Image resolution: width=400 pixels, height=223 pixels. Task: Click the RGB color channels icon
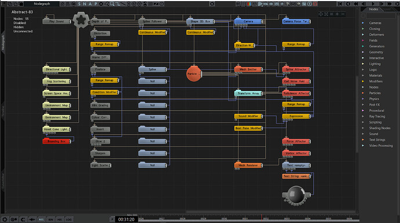[249, 4]
